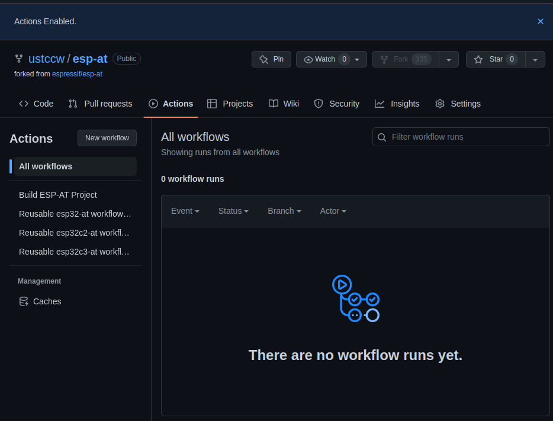553x421 pixels.
Task: Click the Pin icon on the Pin button
Action: (x=263, y=59)
